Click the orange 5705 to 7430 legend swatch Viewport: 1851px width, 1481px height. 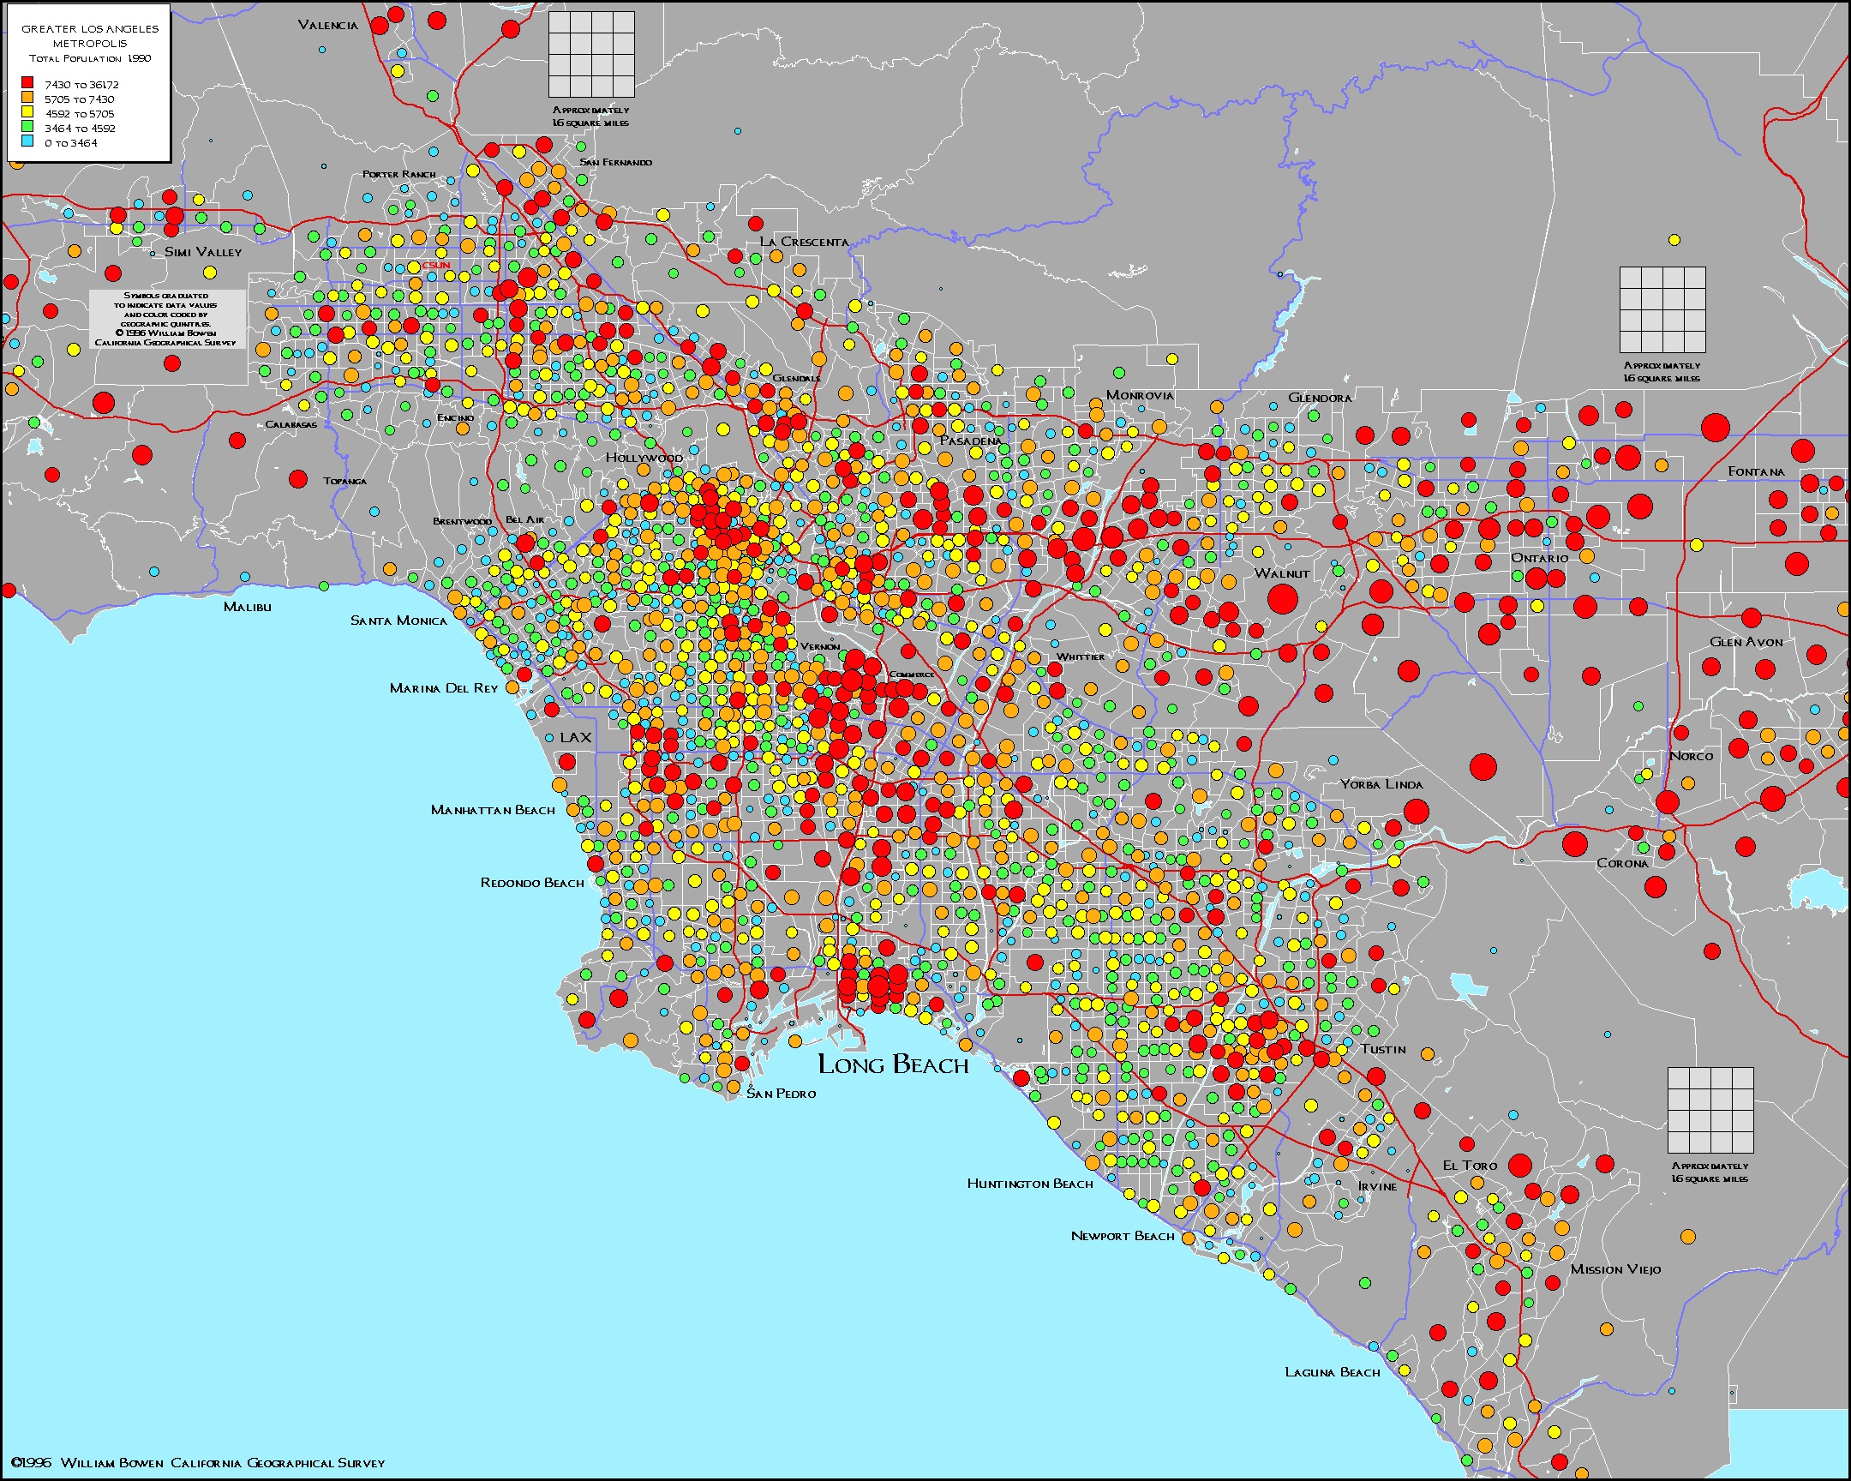(x=27, y=98)
